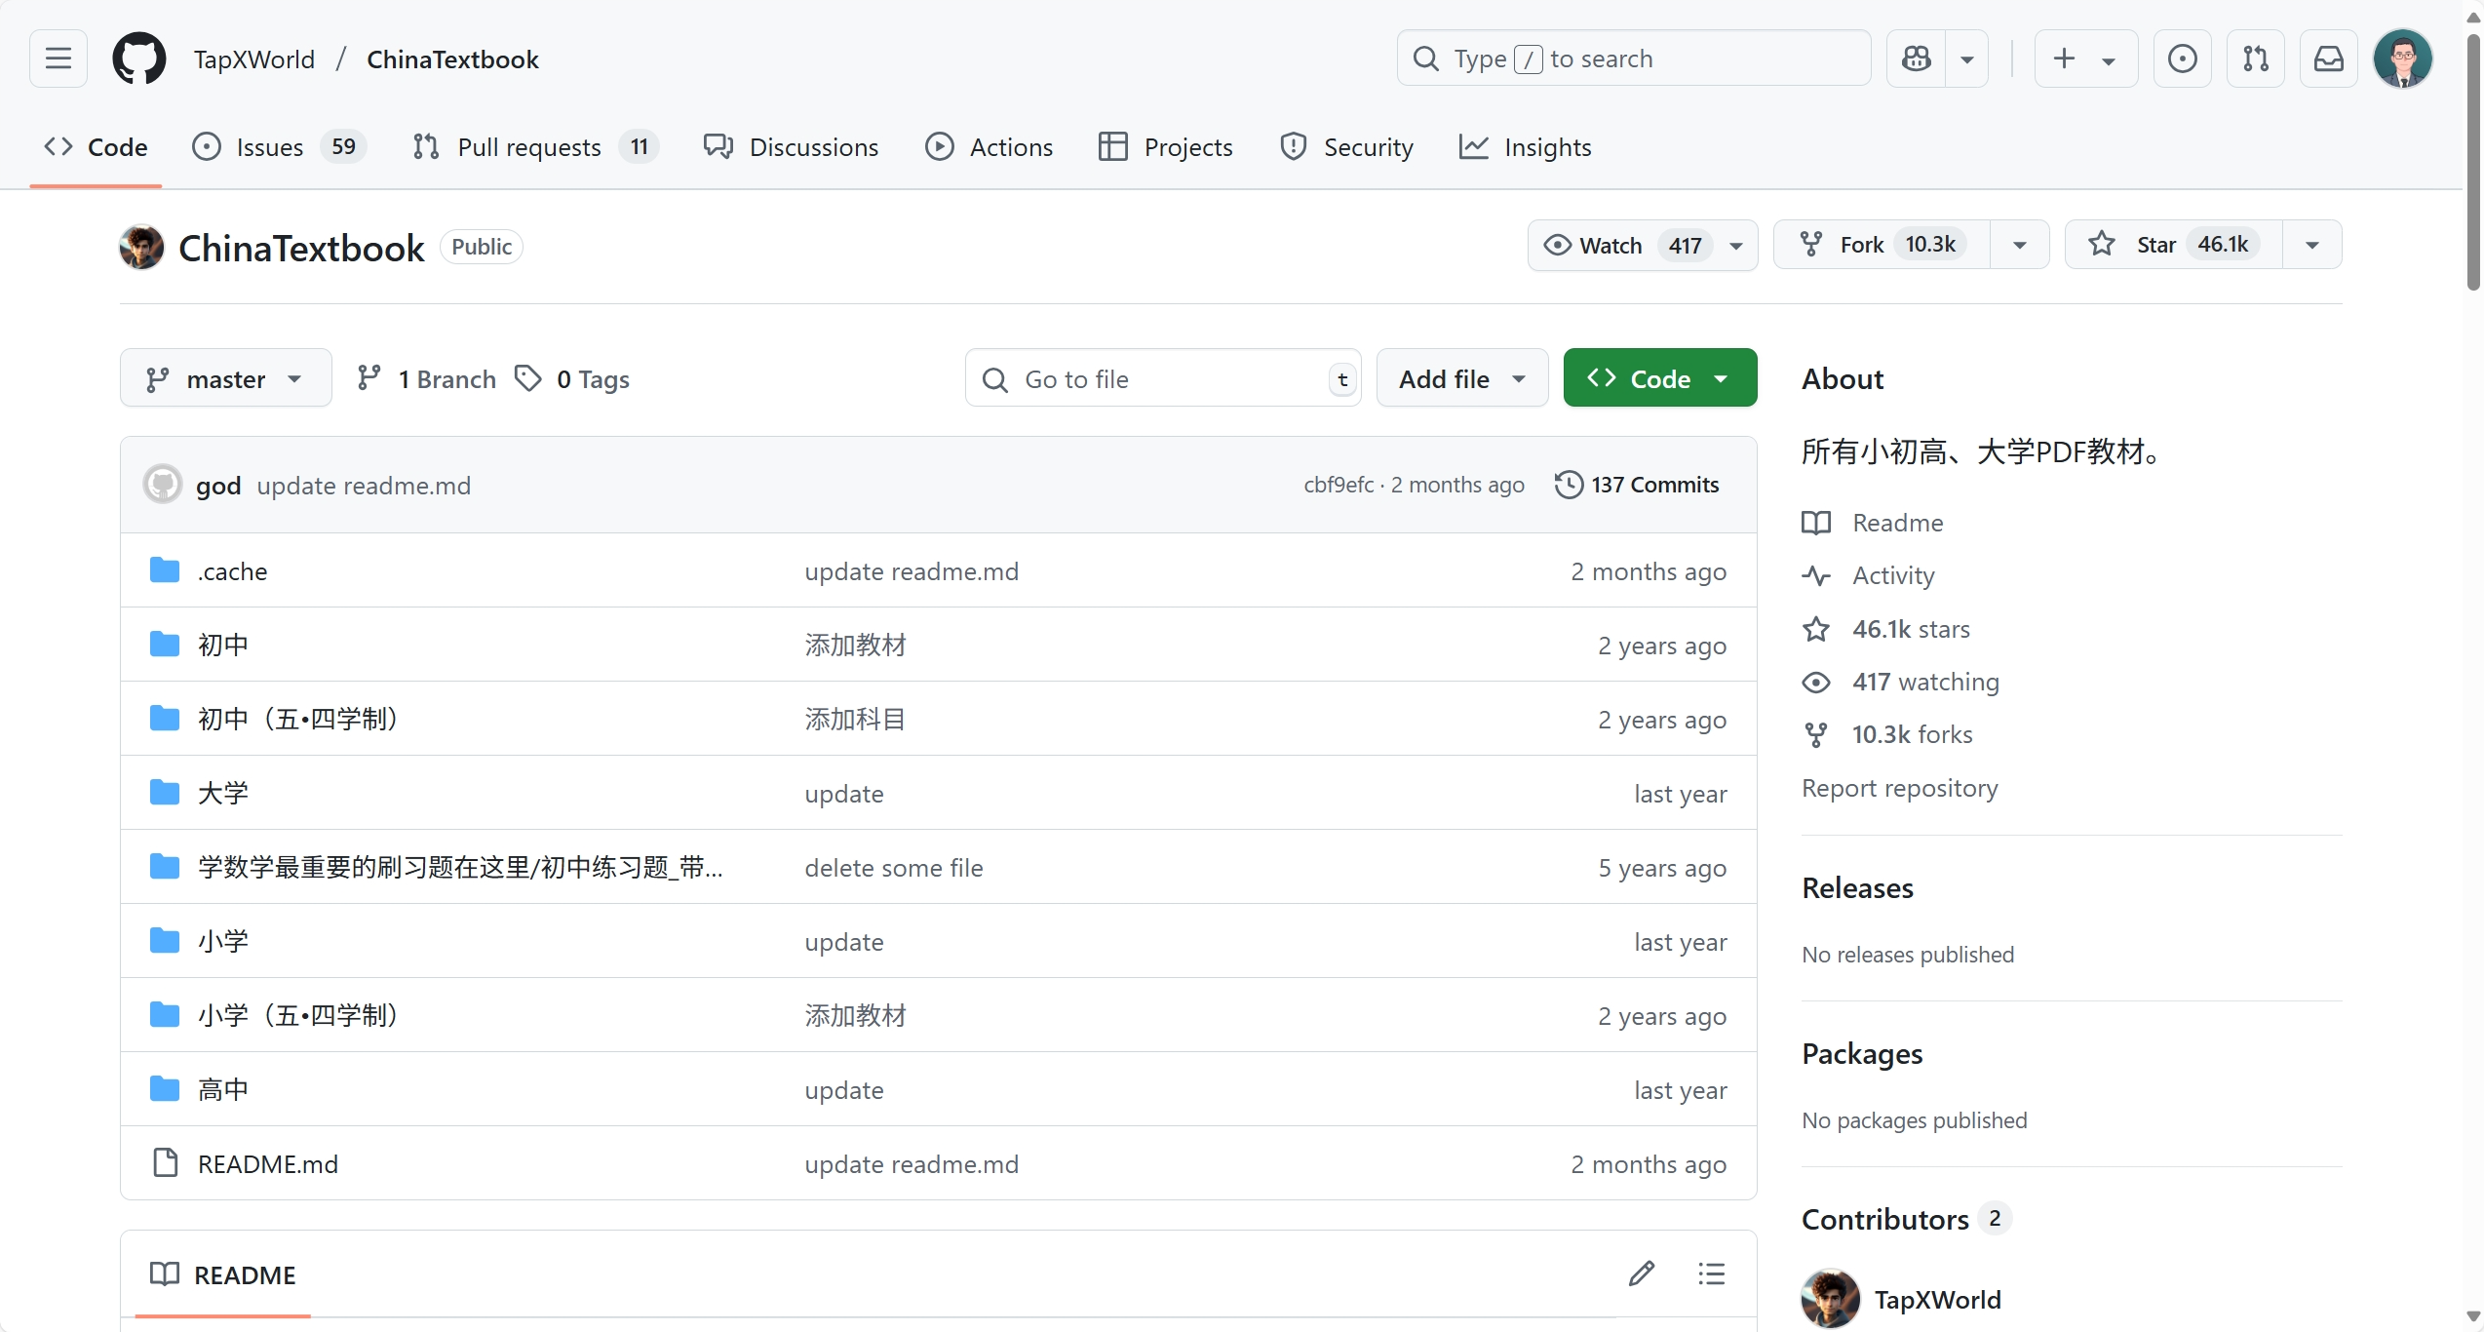Screen dimensions: 2484x1332
Task: Open the 学数学最重要的刷习题在这里 folder link
Action: click(460, 867)
